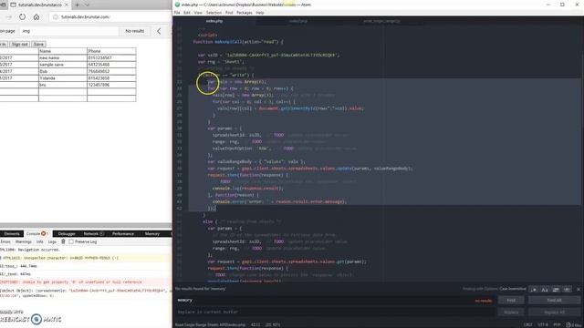
Task: Open the browser tab list chevron
Action: pos(88,5)
